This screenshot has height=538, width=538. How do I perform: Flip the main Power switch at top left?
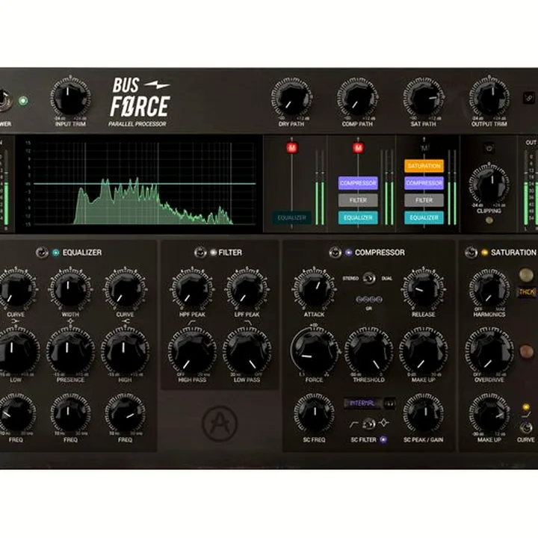coord(4,101)
